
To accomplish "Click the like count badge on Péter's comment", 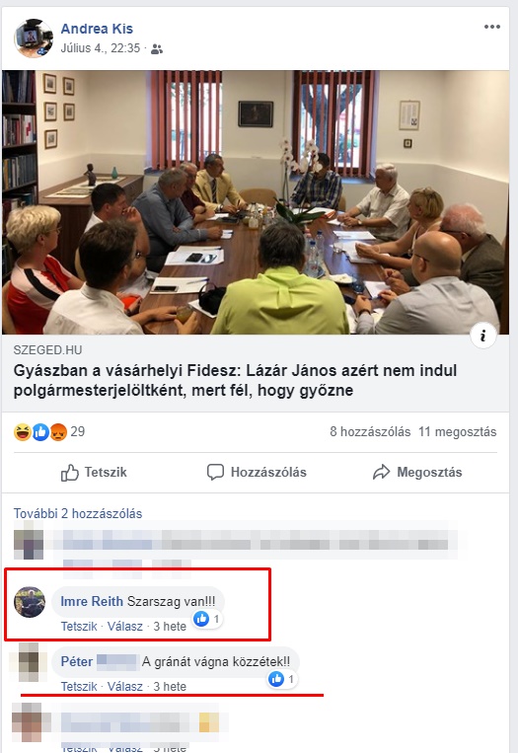I will (x=282, y=679).
